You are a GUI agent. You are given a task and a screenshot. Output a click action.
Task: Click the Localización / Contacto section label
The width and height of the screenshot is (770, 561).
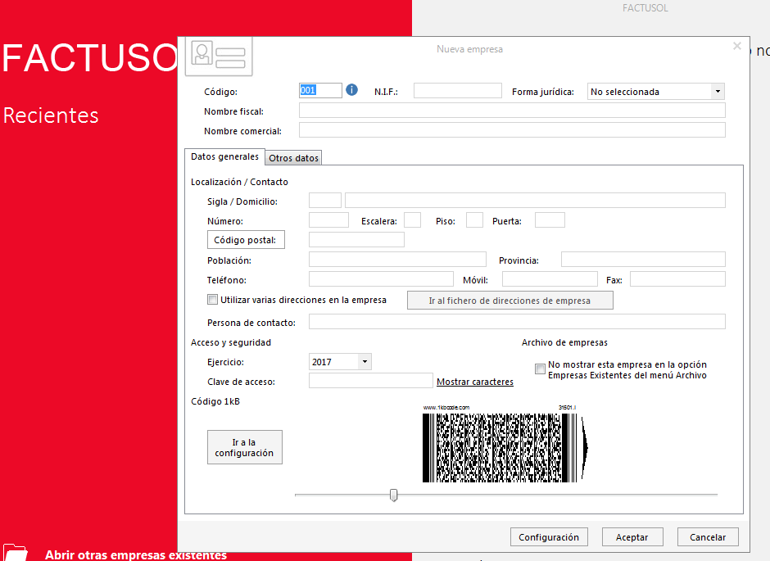(239, 182)
